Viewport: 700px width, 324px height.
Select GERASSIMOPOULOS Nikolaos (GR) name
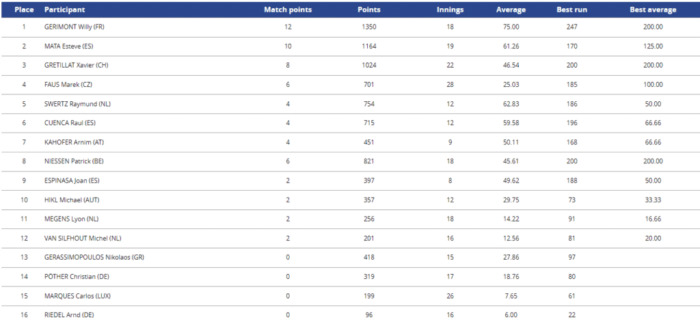point(94,257)
